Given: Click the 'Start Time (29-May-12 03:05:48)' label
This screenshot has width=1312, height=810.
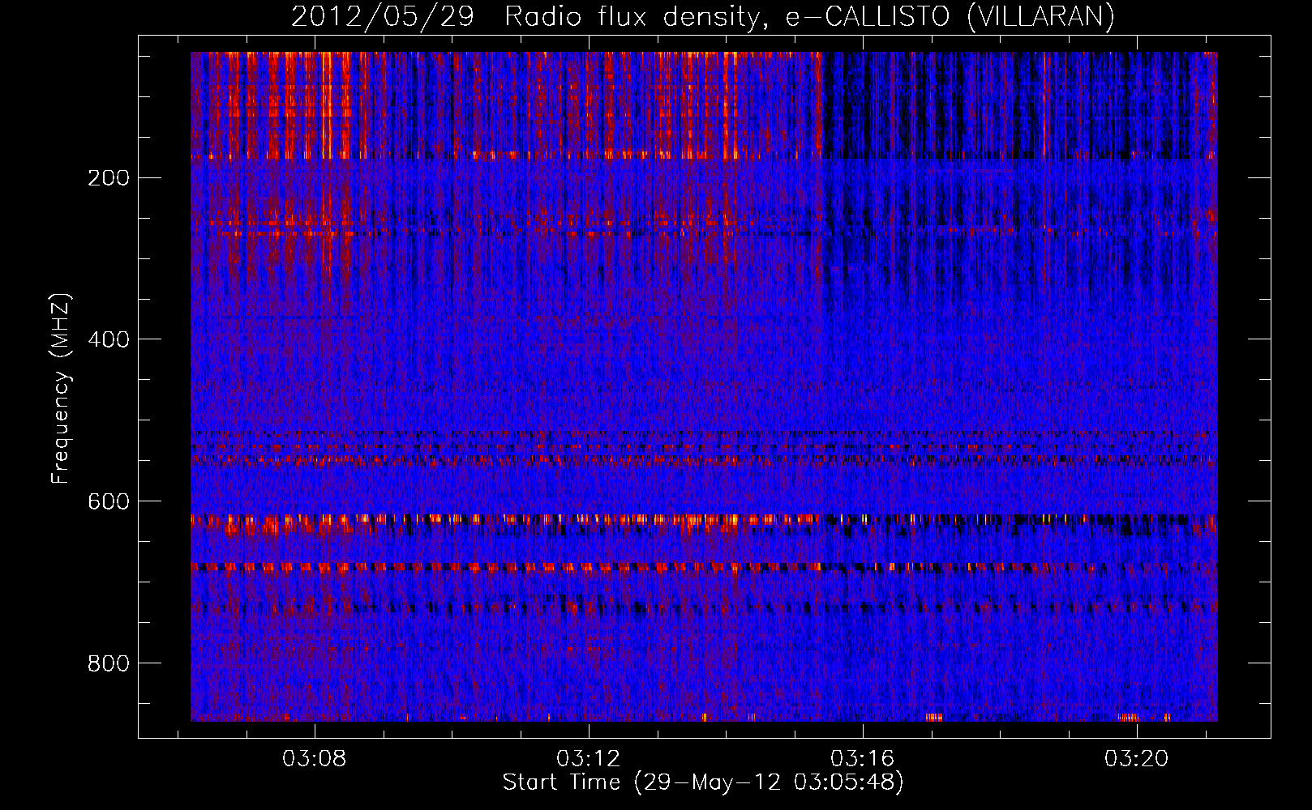Looking at the screenshot, I should 703,782.
